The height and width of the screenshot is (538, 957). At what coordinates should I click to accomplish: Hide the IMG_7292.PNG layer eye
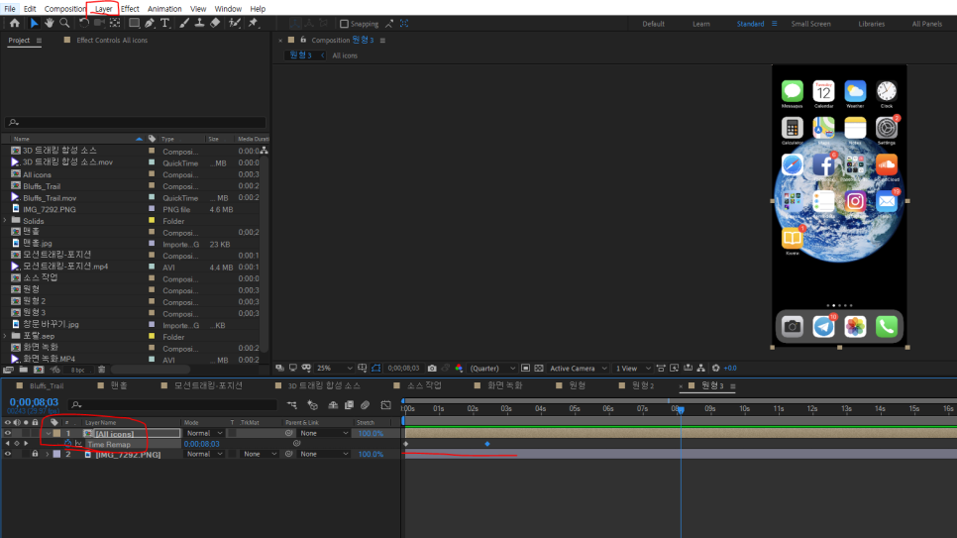[x=8, y=455]
